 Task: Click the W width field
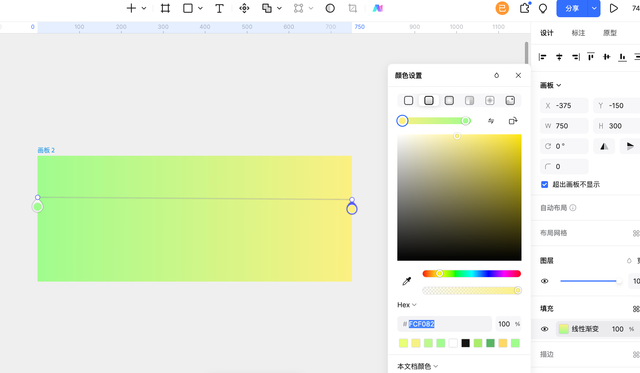564,126
